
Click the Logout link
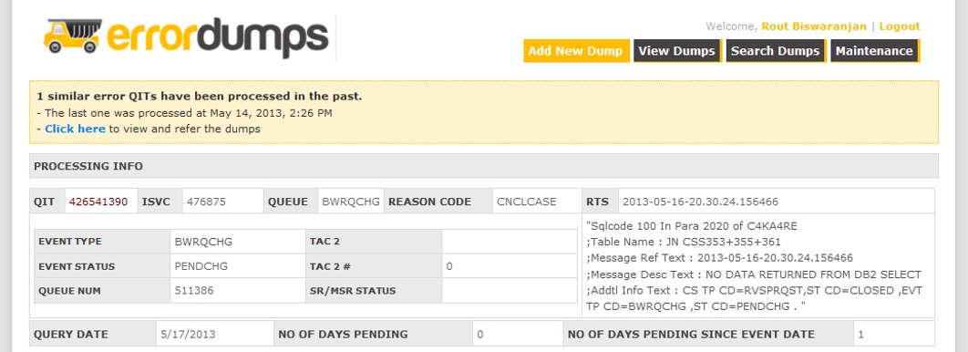(900, 26)
